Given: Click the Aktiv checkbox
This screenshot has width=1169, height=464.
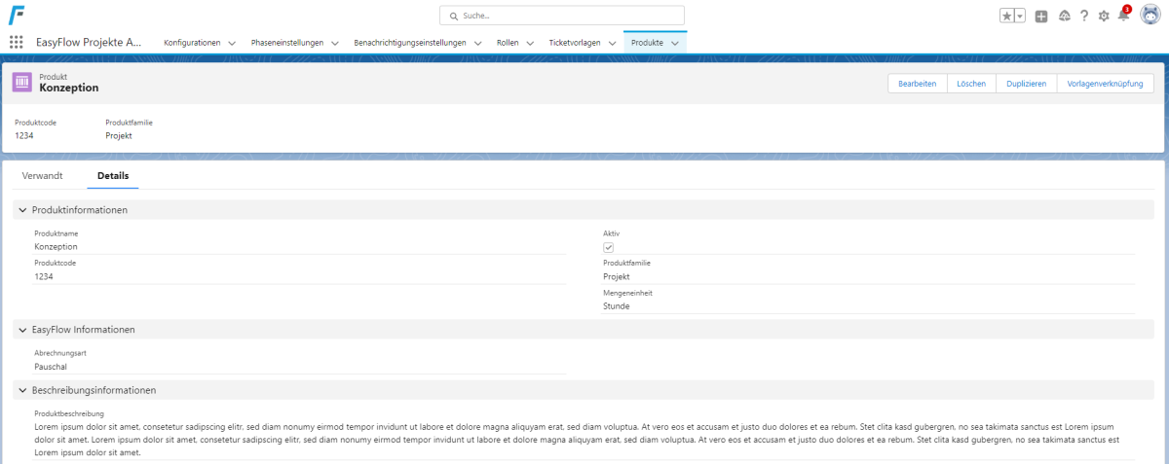Looking at the screenshot, I should click(x=609, y=247).
